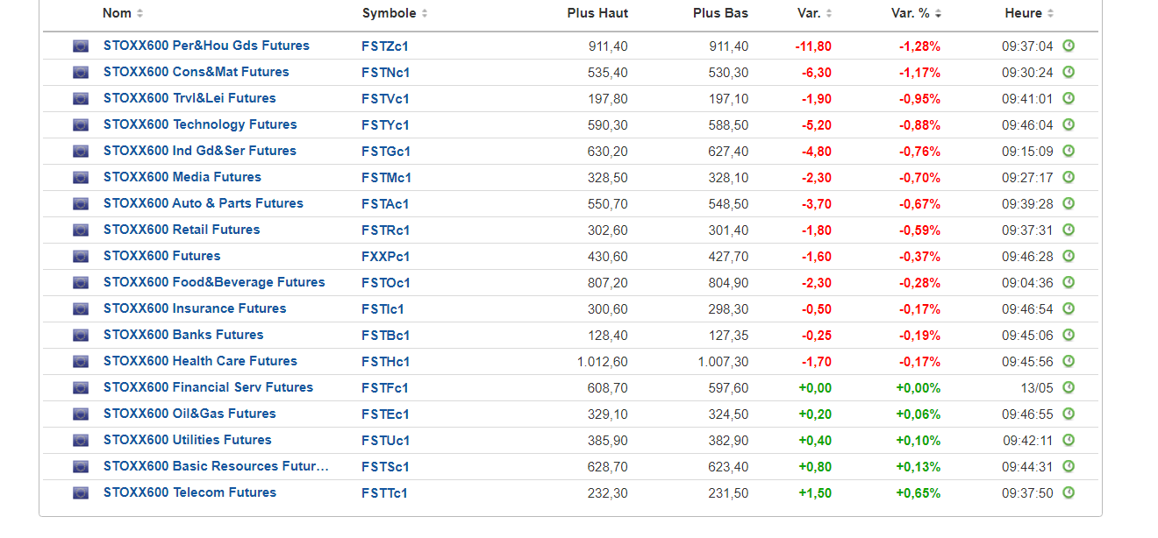
Task: Click the clock icon in the Oil&Gas Futures row
Action: click(1069, 414)
